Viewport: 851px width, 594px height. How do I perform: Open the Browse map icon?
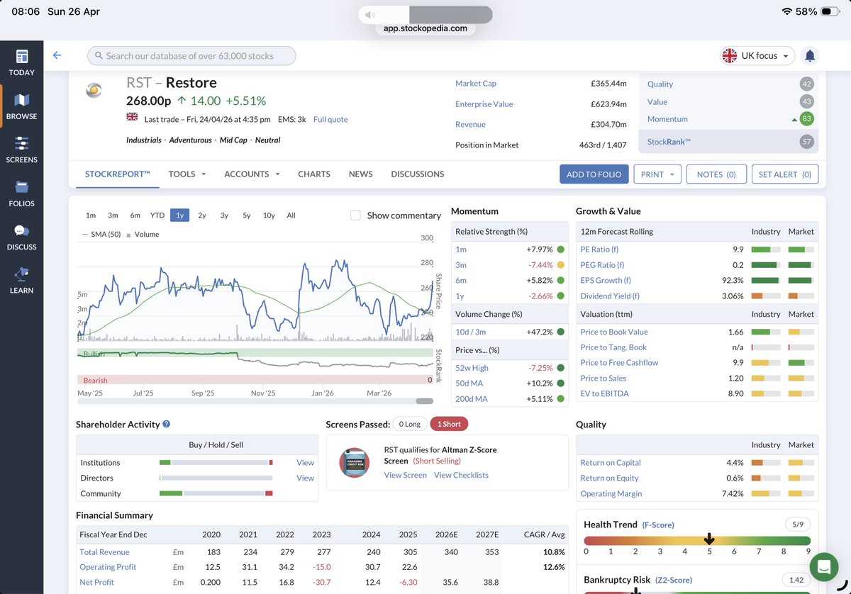click(21, 100)
